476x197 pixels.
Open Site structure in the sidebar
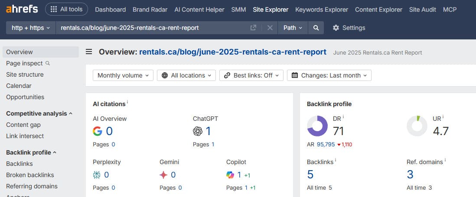25,74
